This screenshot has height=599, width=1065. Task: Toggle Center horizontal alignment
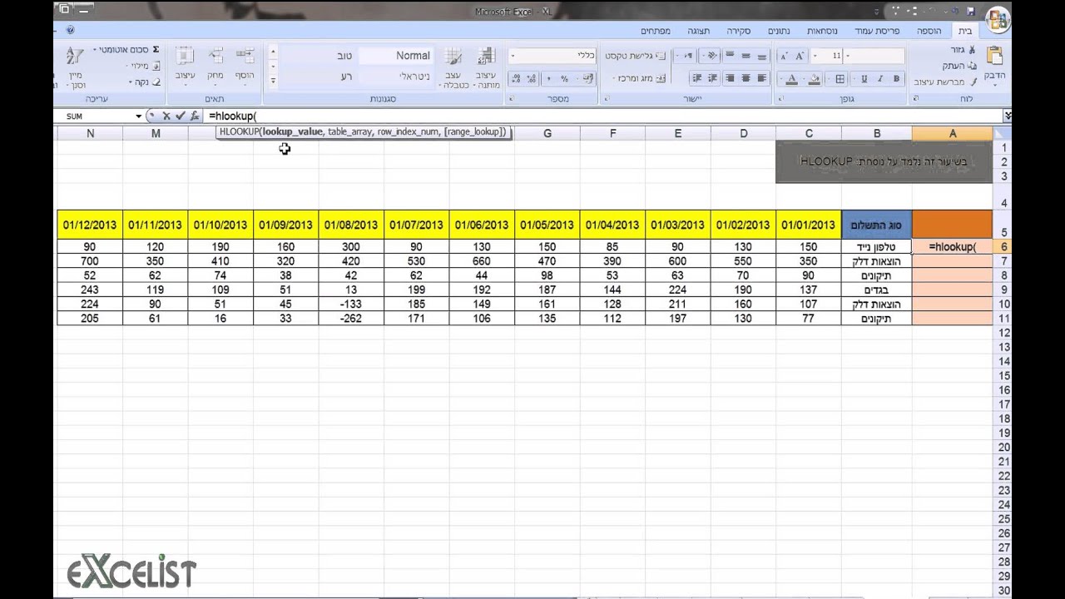coord(746,78)
